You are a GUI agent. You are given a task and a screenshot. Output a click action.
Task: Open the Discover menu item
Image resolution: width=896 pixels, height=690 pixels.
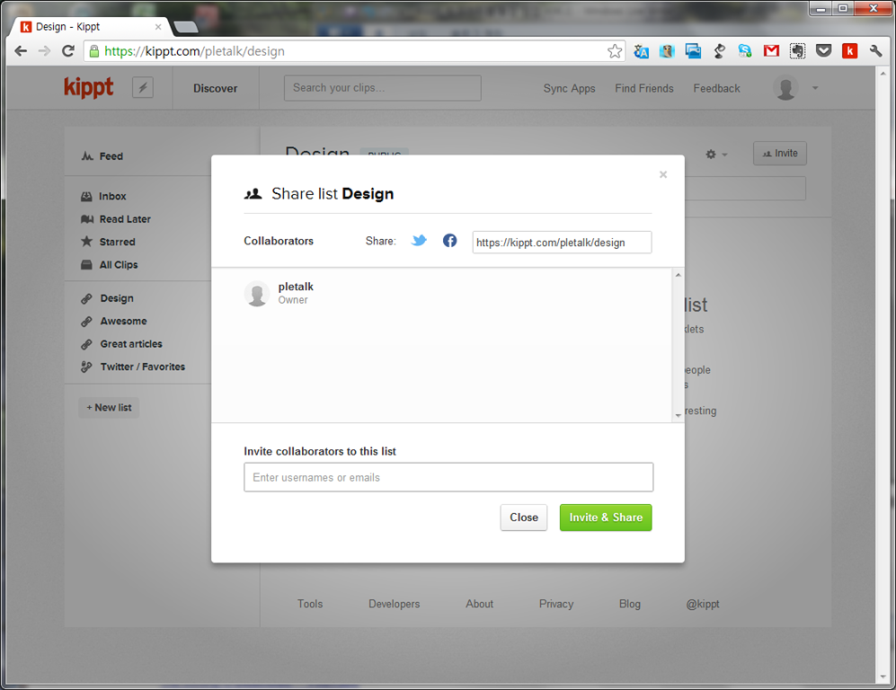(x=216, y=88)
